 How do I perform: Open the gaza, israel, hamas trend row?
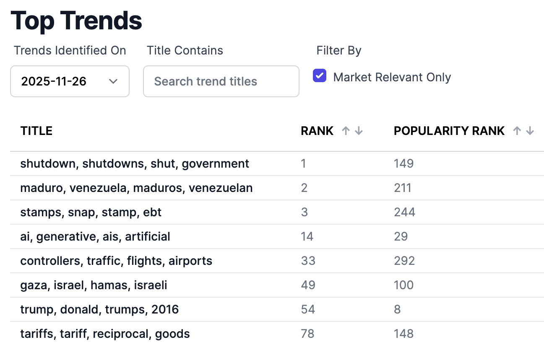(x=93, y=285)
